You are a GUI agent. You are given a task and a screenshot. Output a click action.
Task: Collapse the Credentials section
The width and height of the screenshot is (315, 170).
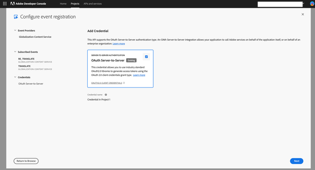tap(15, 77)
